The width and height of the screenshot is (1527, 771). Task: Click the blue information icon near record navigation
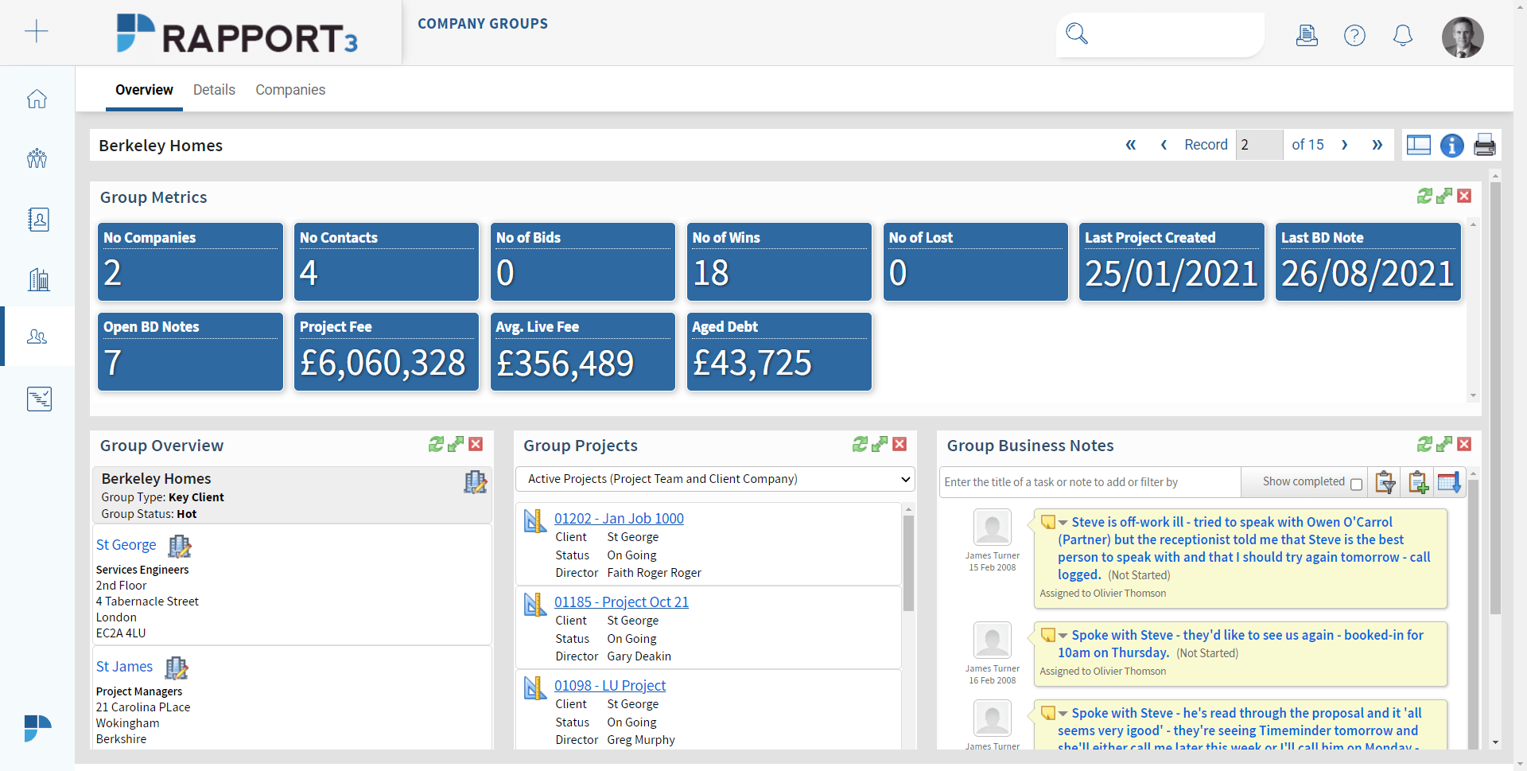[1452, 146]
